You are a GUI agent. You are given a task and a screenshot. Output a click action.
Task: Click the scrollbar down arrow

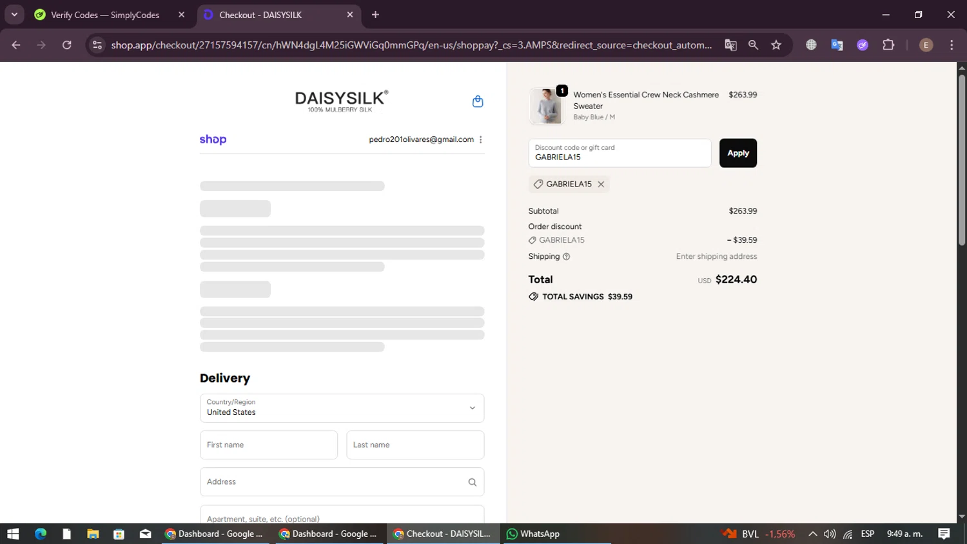click(961, 517)
